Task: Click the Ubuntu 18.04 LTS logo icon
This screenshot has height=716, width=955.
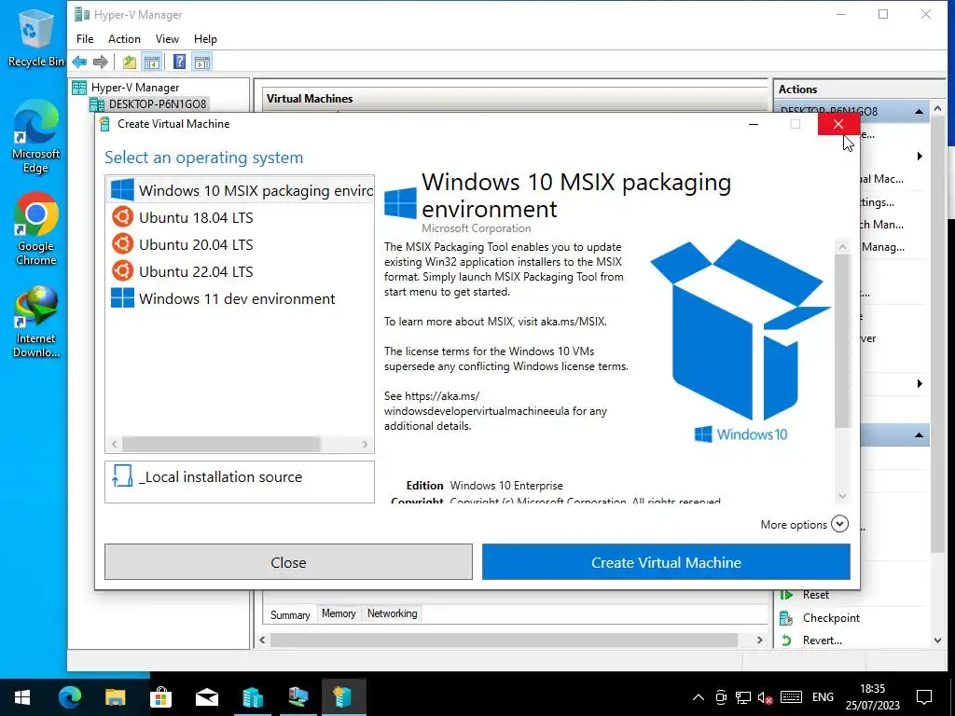Action: [x=122, y=216]
